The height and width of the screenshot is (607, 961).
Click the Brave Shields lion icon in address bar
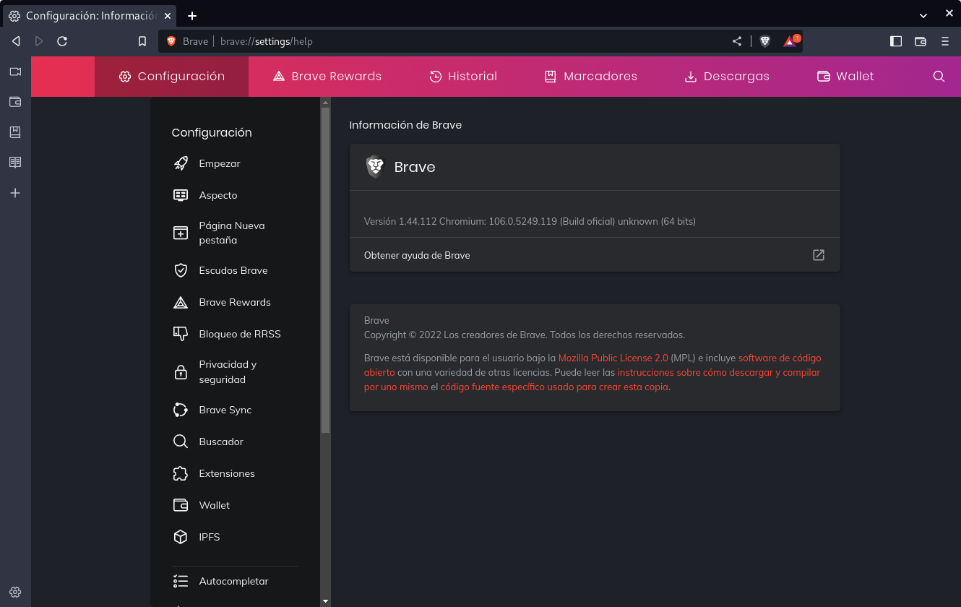(765, 41)
